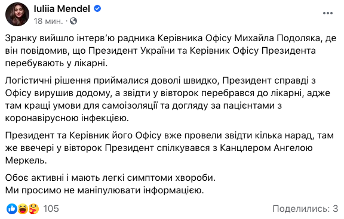
Task: Click the word 'Меркель.' in the post
Action: pyautogui.click(x=26, y=161)
